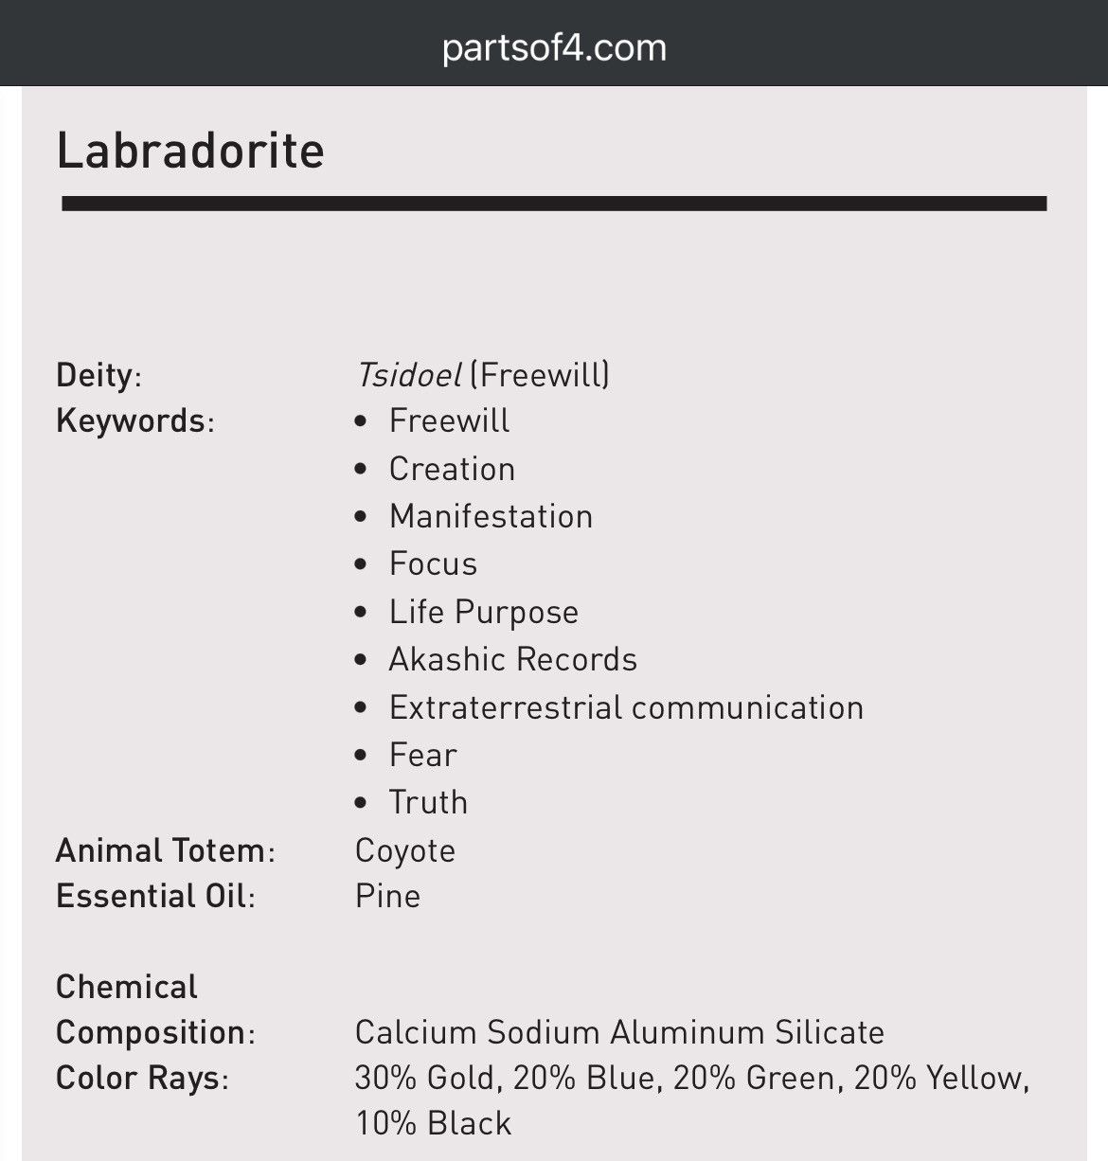
Task: Select the Coyote animal totem value
Action: pyautogui.click(x=405, y=850)
